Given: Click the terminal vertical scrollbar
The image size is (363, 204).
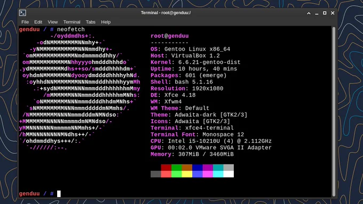Looking at the screenshot, I should point(334,111).
